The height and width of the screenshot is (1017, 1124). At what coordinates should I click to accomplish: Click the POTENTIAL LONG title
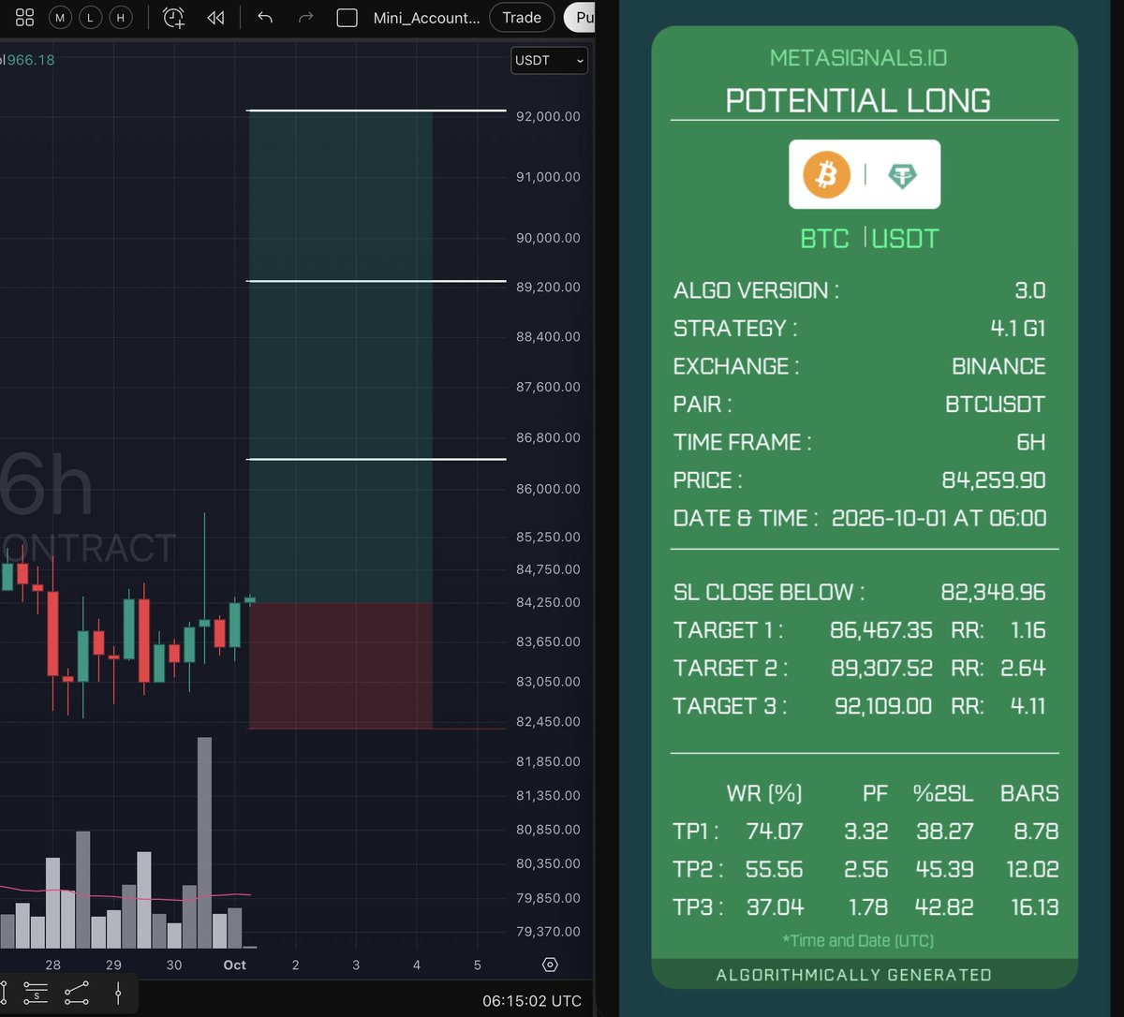pyautogui.click(x=858, y=100)
